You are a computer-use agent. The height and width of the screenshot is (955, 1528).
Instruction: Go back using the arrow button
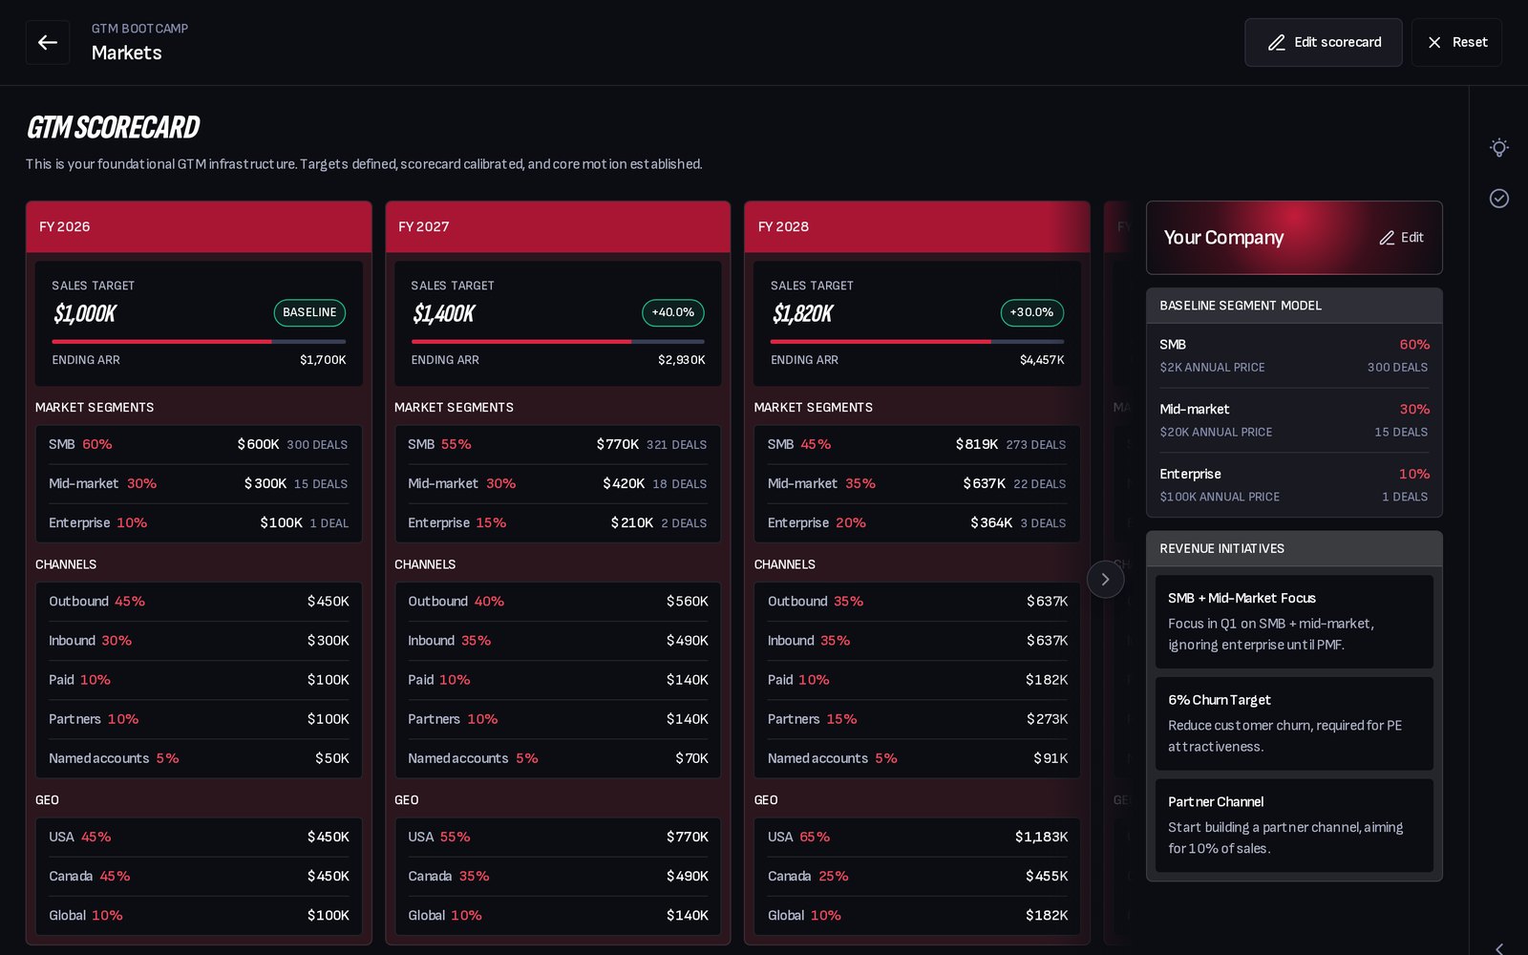(x=48, y=42)
